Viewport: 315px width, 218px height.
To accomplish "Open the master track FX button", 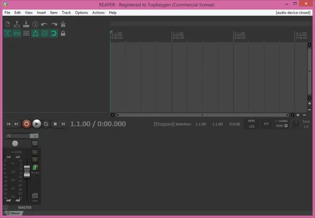I will (17, 136).
